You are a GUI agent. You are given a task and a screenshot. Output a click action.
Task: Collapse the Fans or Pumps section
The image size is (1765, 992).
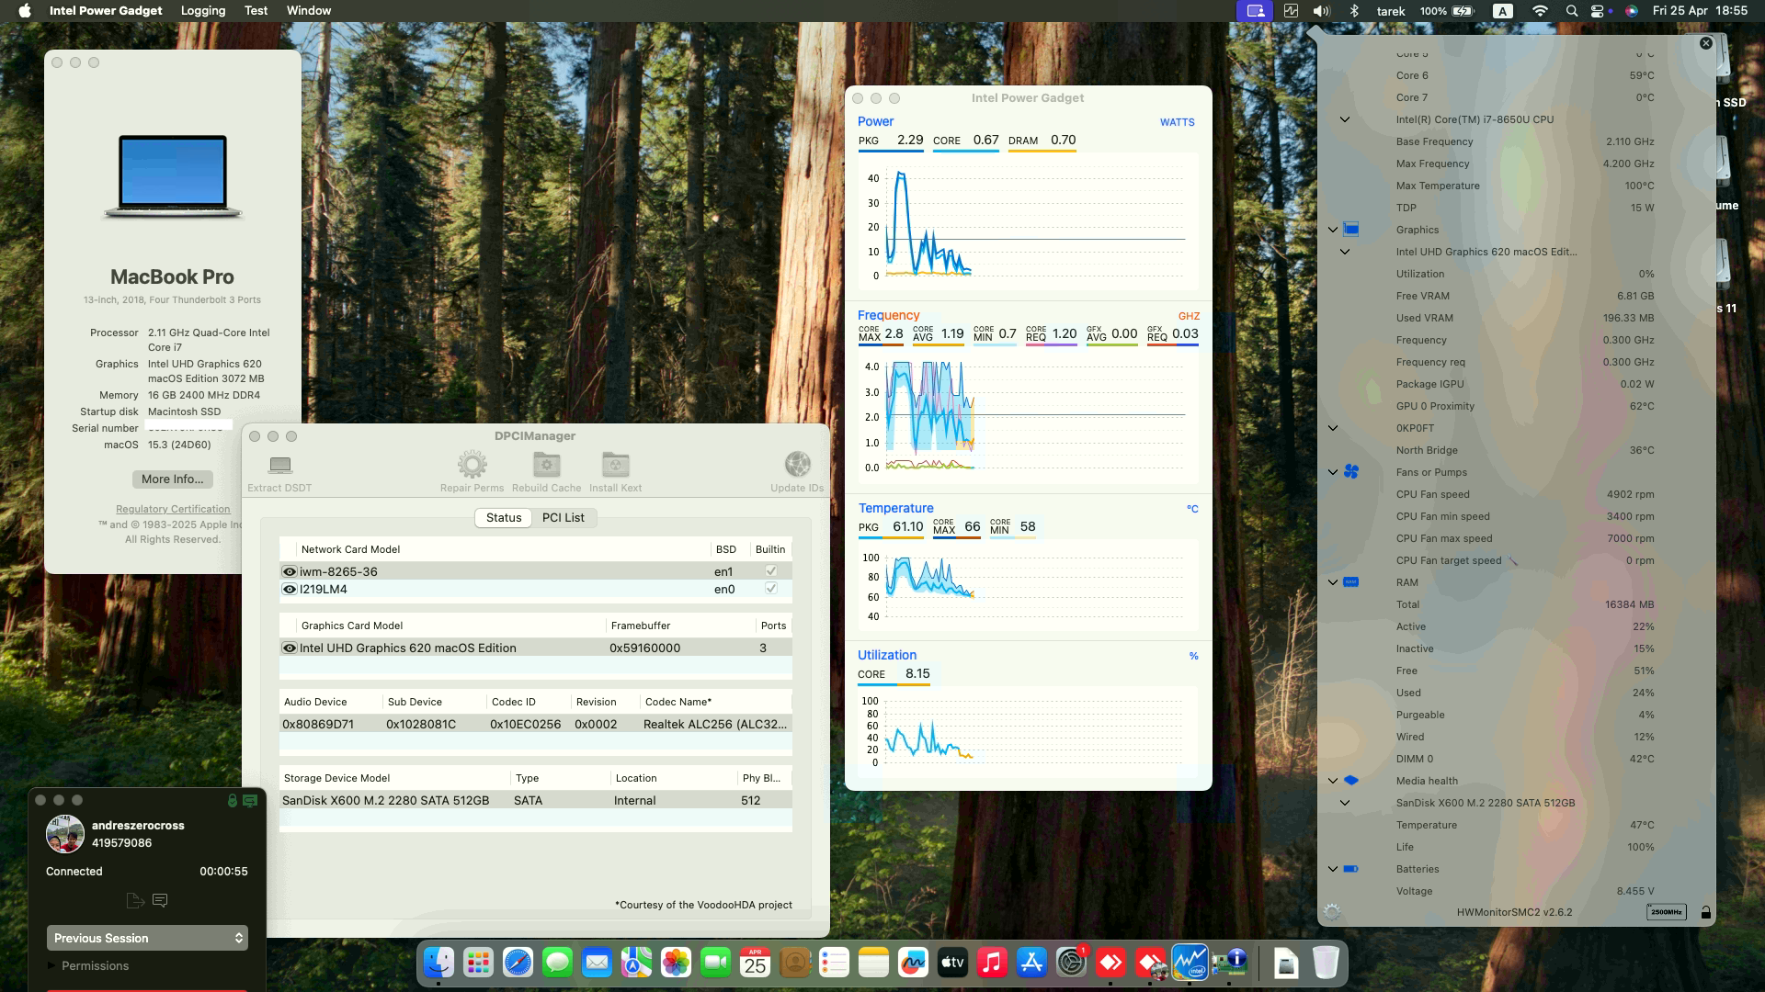click(1332, 472)
